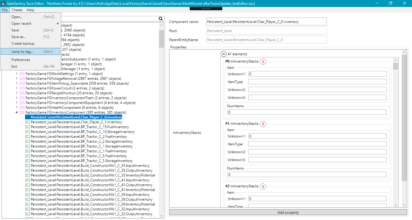The width and height of the screenshot is (412, 220).
Task: Click the ParentEntityName field
Action: [267, 40]
